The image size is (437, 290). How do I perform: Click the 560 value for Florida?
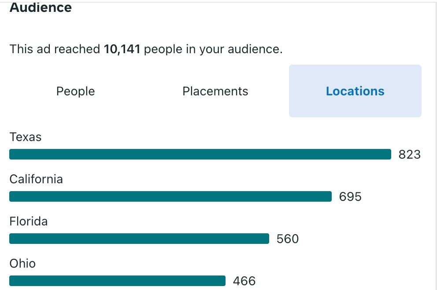click(x=288, y=239)
